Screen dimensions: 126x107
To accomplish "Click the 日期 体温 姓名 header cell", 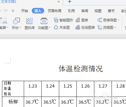I will coord(13,89).
